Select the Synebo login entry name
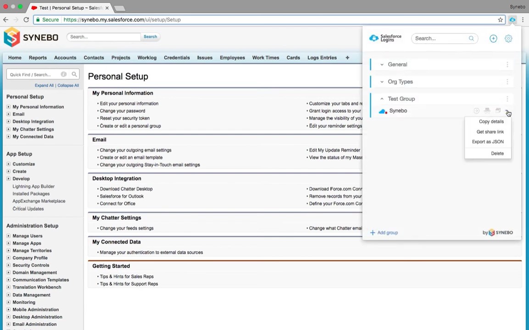Screen dimensions: 529x330 398,110
